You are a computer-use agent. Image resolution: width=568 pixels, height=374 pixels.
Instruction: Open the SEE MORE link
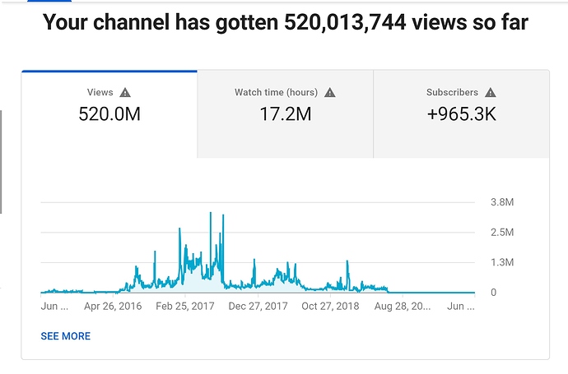(x=66, y=336)
